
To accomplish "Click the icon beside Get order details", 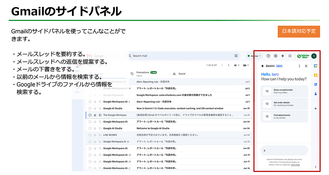I will pyautogui.click(x=267, y=104).
